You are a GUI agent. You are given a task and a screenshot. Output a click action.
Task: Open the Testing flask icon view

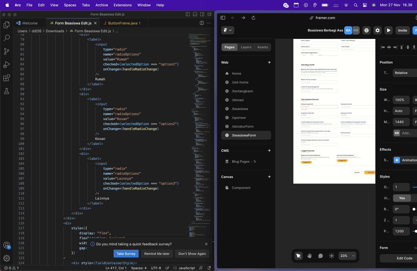(6, 91)
